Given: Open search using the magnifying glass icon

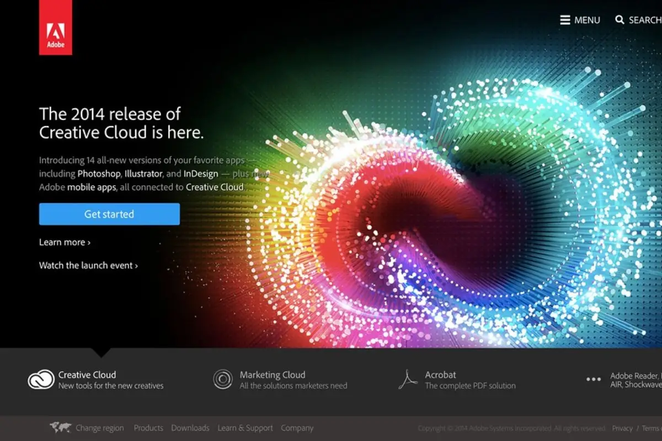Looking at the screenshot, I should click(x=620, y=20).
